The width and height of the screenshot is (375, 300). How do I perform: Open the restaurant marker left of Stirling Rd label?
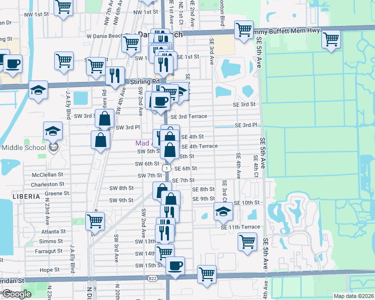(115, 76)
